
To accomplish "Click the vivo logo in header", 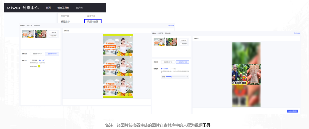I will pos(13,8).
